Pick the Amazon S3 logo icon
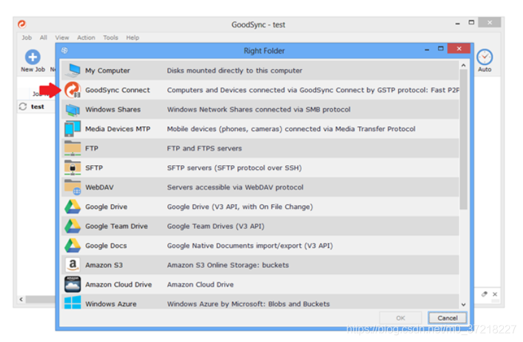The height and width of the screenshot is (342, 523). 73,265
